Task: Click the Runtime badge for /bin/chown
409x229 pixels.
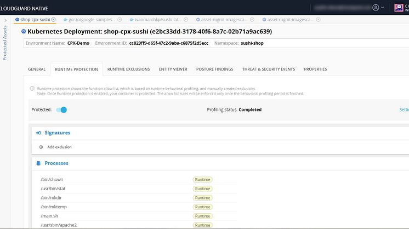Action: point(203,180)
